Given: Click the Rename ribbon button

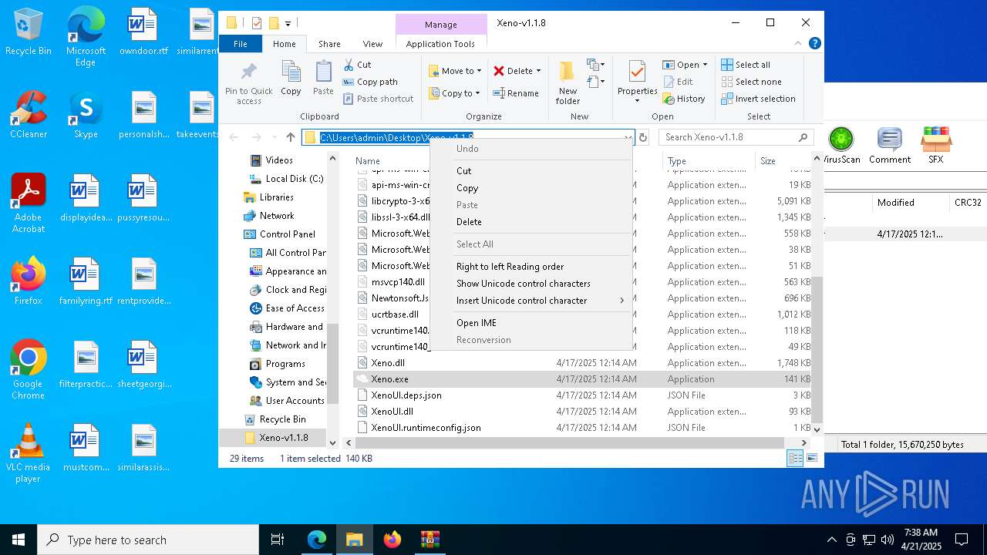Looking at the screenshot, I should point(516,93).
